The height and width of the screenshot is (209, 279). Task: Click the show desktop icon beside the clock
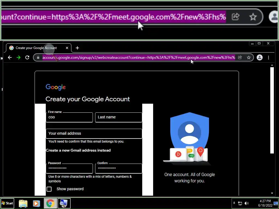[276, 203]
